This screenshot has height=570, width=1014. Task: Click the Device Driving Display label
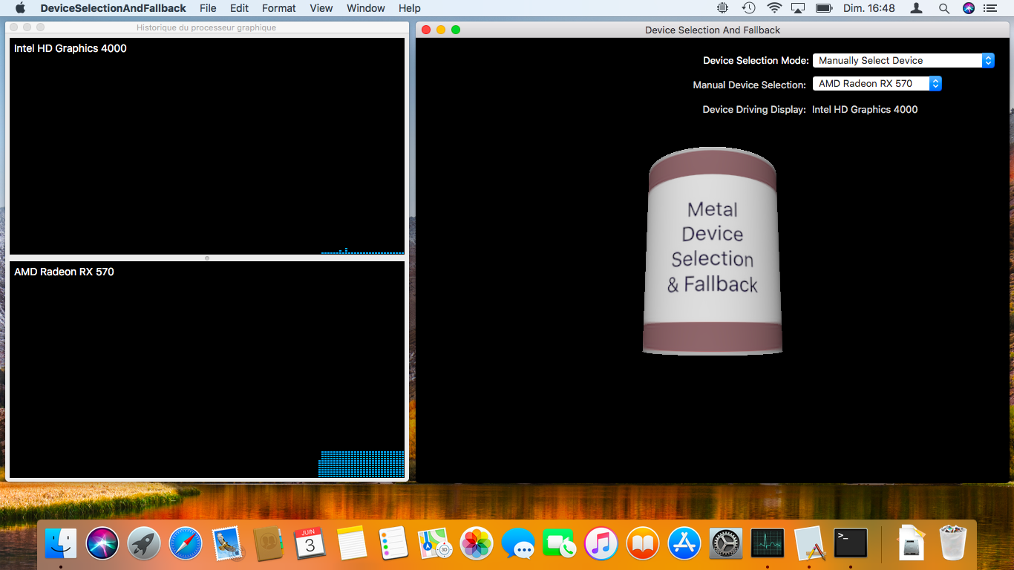(x=754, y=109)
